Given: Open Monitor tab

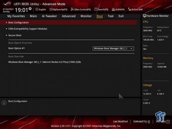Looking at the screenshot, I should [x=86, y=16].
